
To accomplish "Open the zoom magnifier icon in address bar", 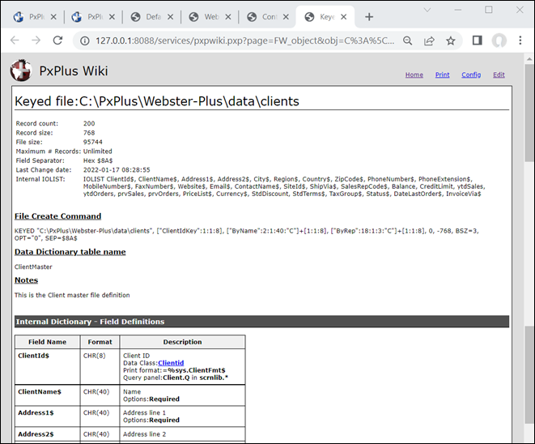I will (x=407, y=41).
